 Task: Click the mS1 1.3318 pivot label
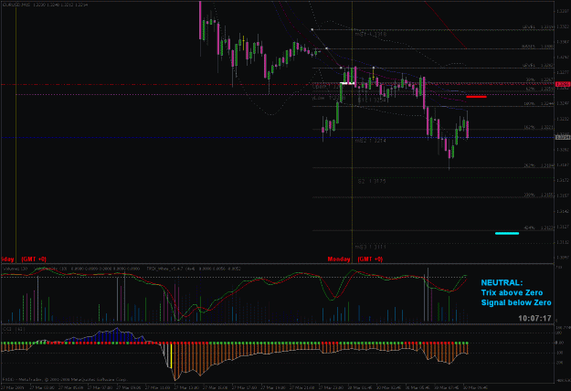(x=370, y=34)
